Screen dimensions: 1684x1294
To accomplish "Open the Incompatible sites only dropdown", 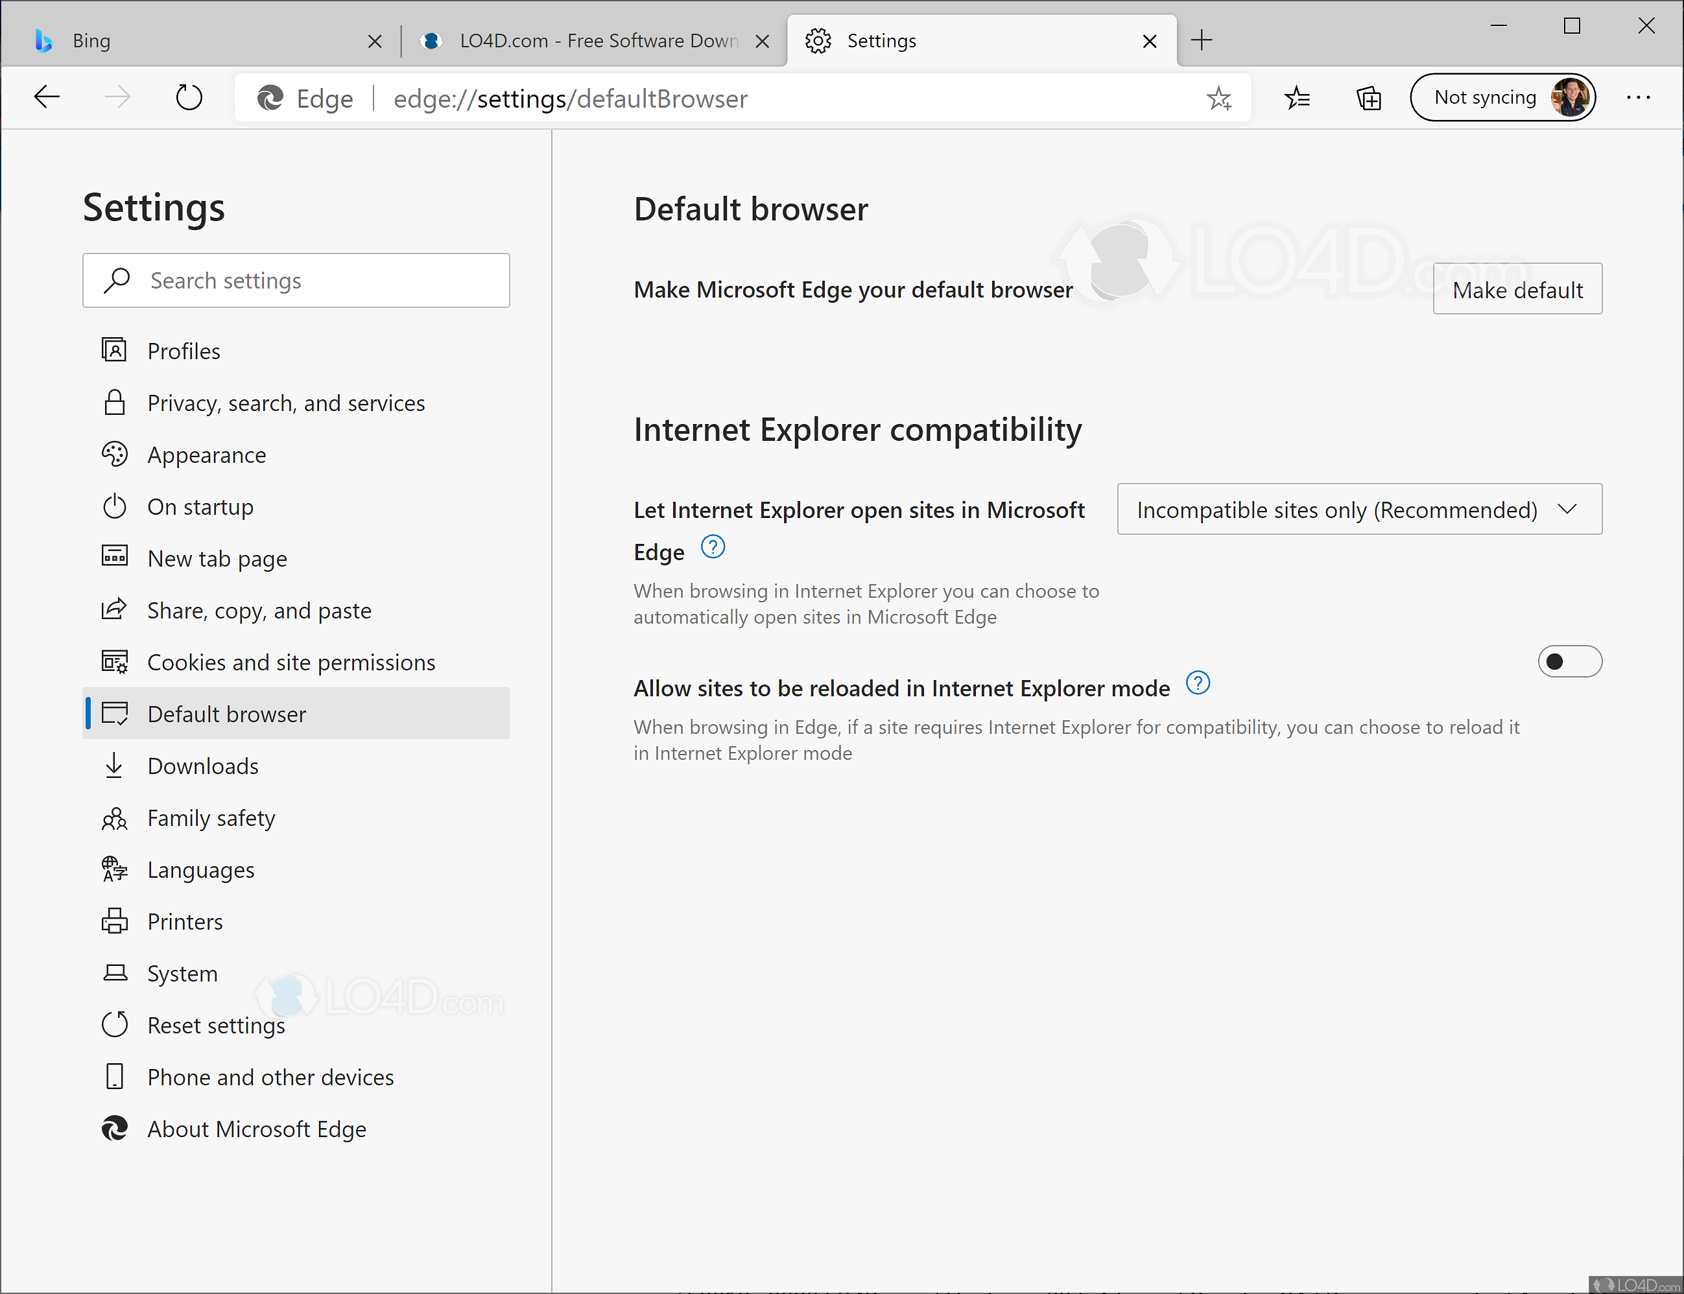I will pyautogui.click(x=1358, y=509).
